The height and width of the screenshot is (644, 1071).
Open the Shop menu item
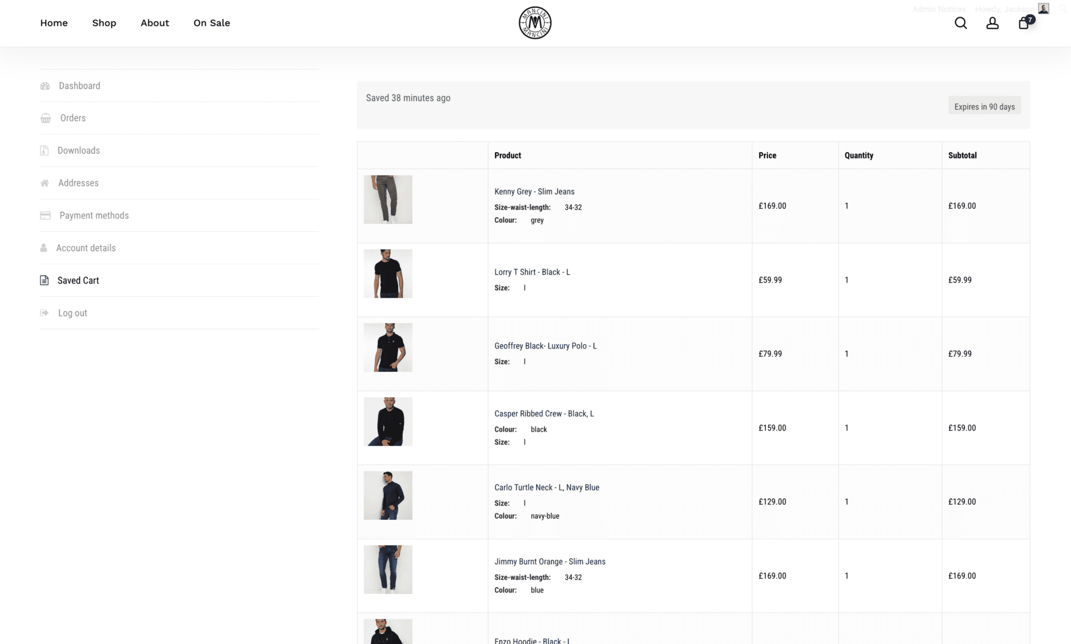coord(104,23)
